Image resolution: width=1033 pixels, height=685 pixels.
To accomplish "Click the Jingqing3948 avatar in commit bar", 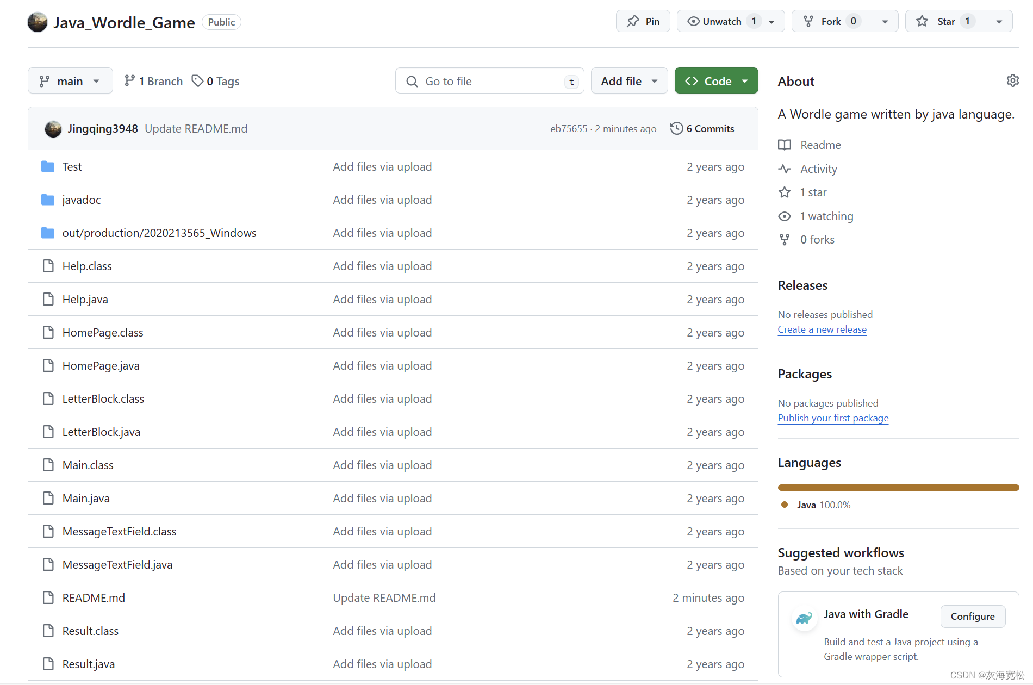I will 53,129.
